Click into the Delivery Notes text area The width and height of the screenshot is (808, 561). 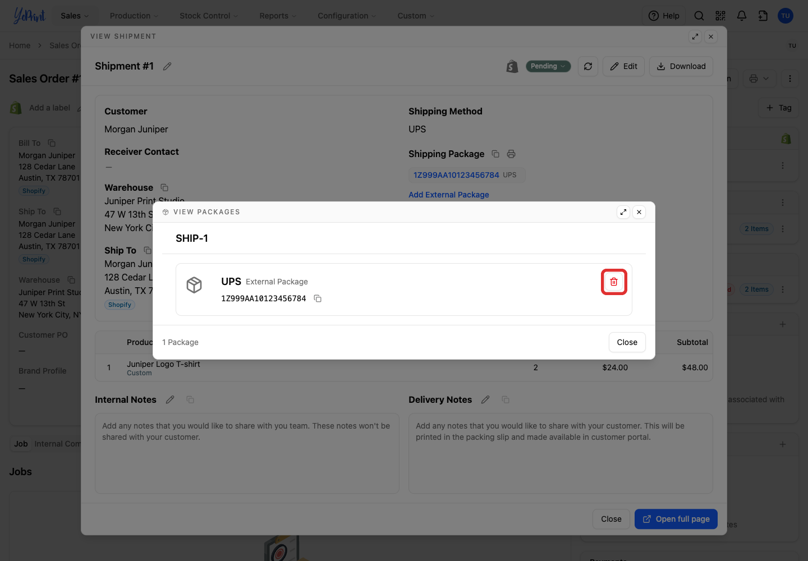[561, 453]
